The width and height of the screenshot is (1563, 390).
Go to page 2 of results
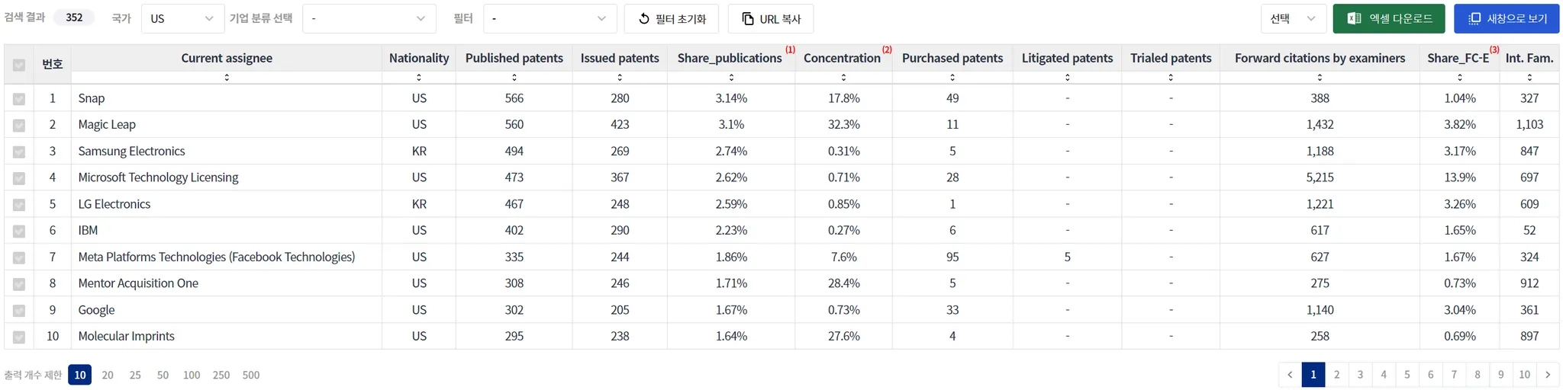click(1336, 375)
